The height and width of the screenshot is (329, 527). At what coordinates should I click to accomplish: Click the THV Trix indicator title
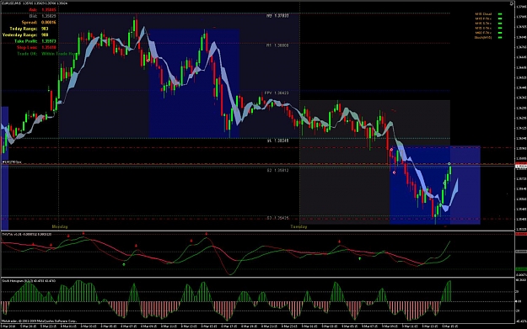27,234
